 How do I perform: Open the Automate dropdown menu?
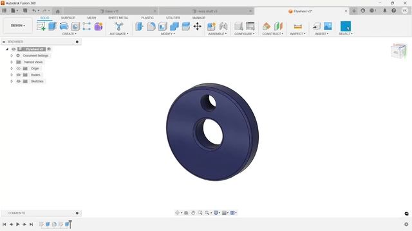(x=119, y=34)
